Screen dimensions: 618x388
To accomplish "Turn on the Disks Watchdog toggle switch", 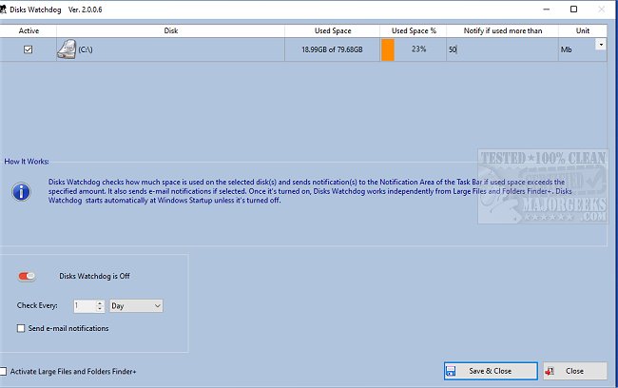I will [x=27, y=276].
